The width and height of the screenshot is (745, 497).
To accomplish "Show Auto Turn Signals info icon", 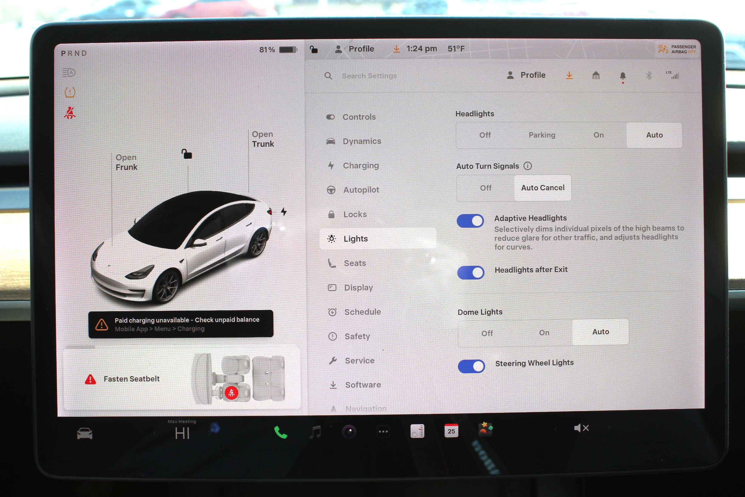I will (527, 166).
